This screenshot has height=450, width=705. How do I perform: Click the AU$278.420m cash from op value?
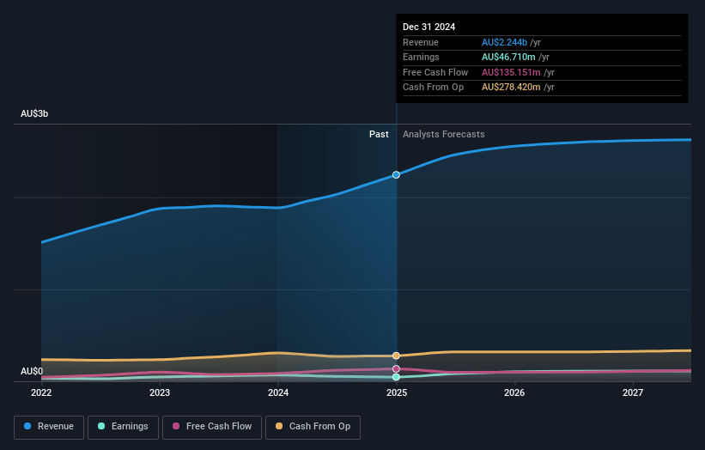click(511, 88)
